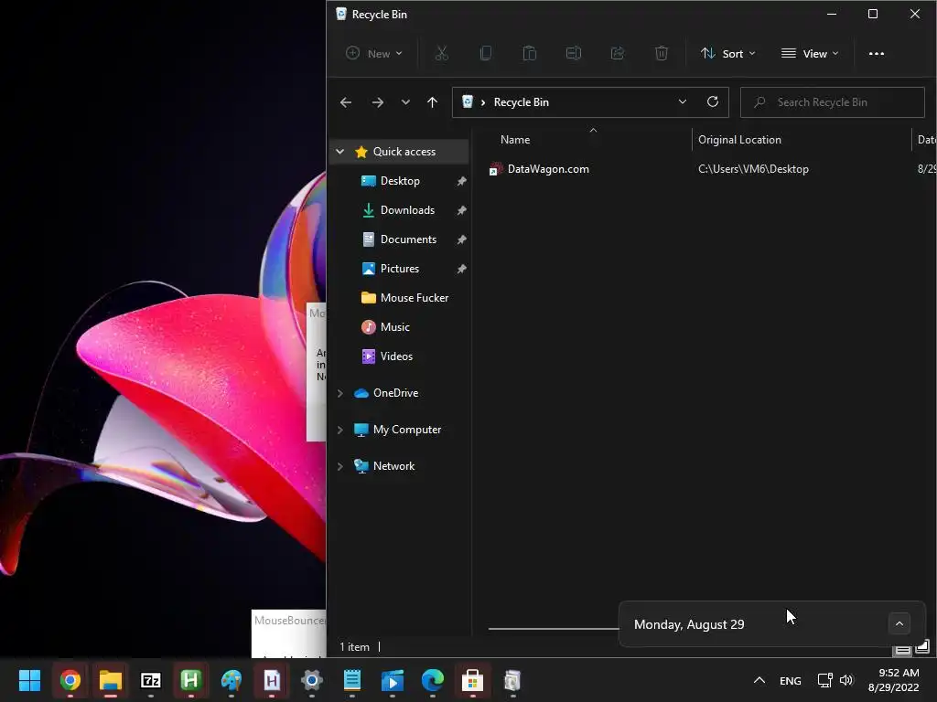Open the New dropdown menu

(x=374, y=54)
